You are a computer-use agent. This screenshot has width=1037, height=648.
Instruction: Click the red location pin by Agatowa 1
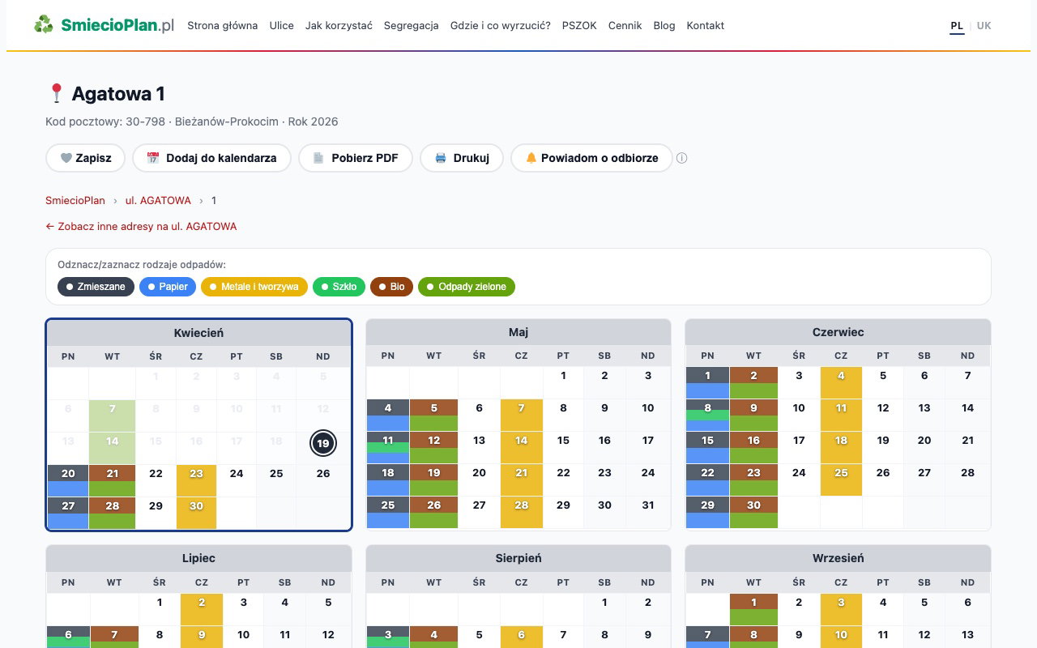pos(56,94)
